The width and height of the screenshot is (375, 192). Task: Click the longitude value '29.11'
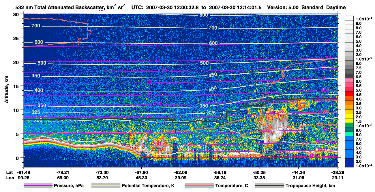point(337,178)
